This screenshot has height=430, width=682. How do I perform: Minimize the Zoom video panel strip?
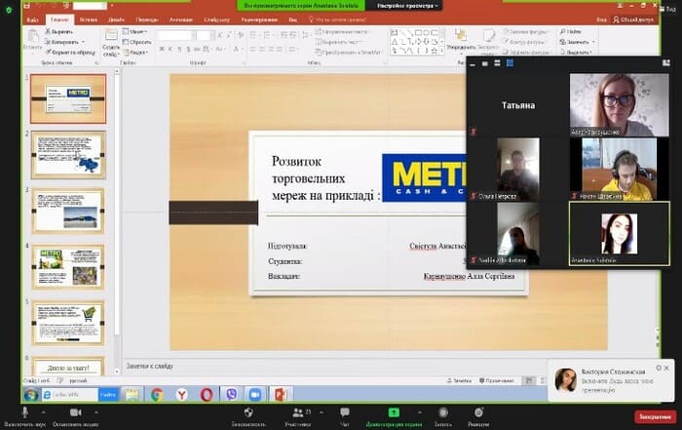[473, 64]
